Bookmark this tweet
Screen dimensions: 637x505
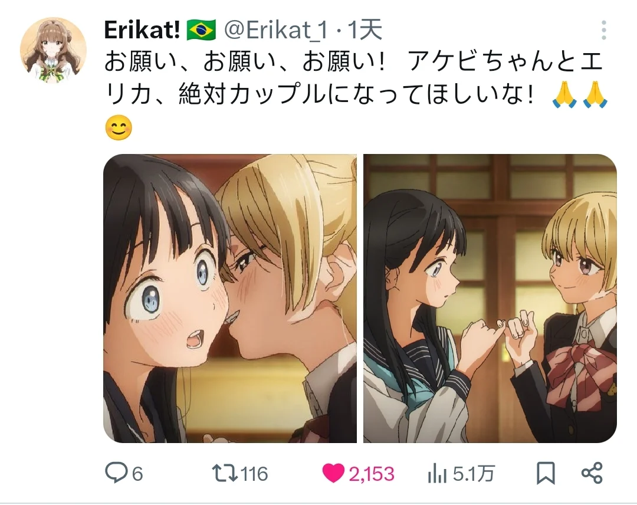coord(545,473)
